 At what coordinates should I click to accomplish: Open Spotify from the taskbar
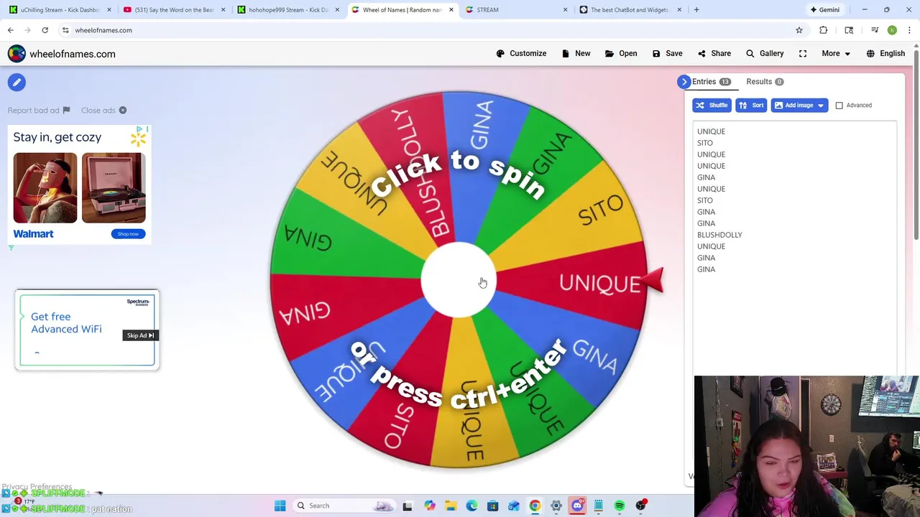point(619,506)
